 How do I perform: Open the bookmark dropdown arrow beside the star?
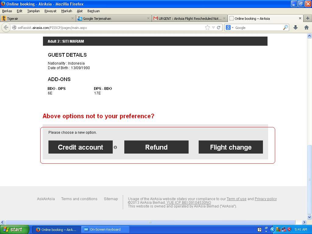click(x=213, y=28)
